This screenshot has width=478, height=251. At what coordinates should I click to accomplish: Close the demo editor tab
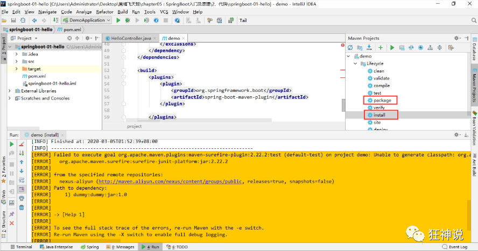pos(184,38)
